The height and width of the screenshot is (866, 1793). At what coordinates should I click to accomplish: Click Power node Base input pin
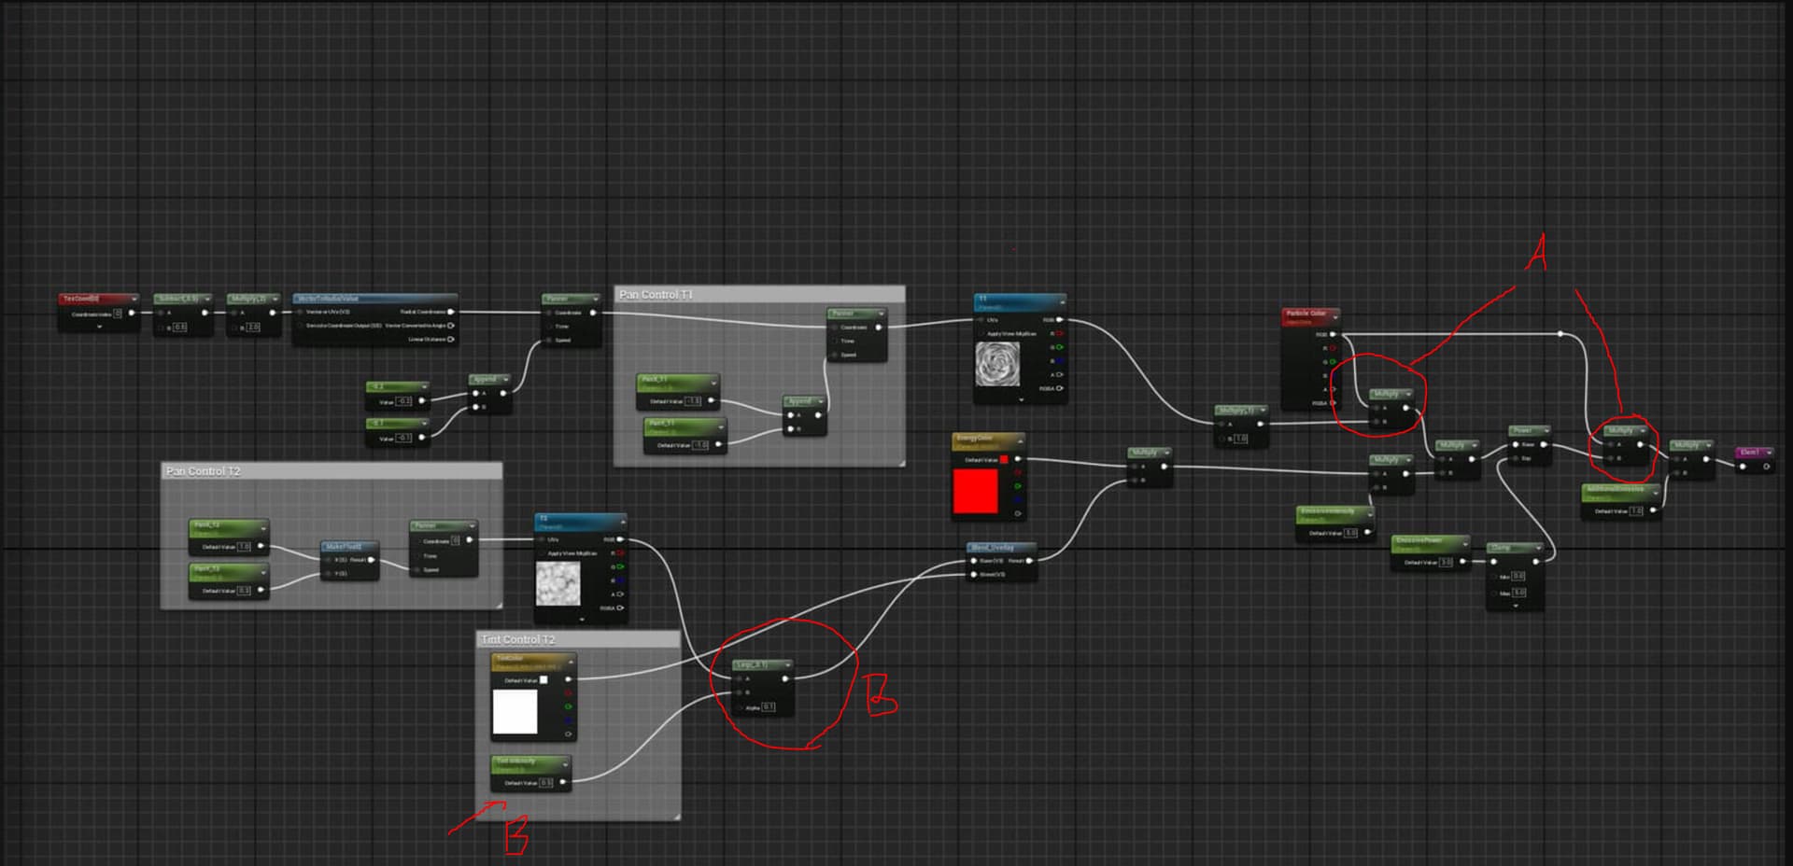point(1516,444)
